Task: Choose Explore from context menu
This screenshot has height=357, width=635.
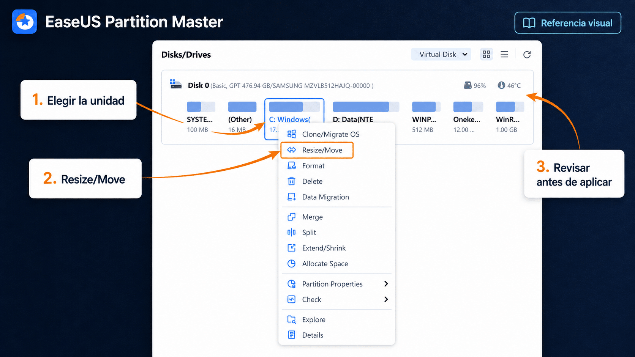Action: coord(336,320)
